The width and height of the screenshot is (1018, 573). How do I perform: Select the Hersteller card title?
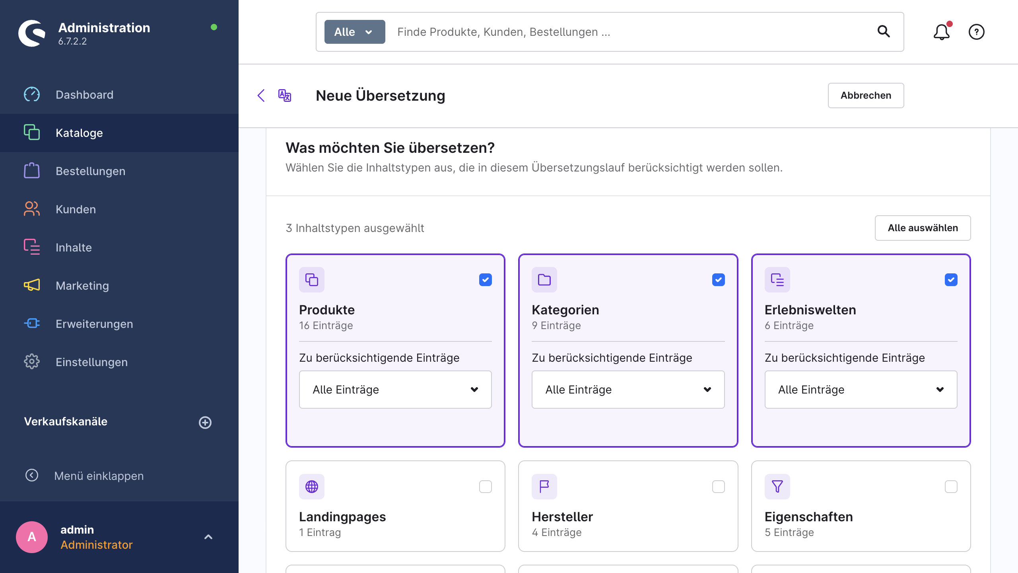tap(562, 516)
